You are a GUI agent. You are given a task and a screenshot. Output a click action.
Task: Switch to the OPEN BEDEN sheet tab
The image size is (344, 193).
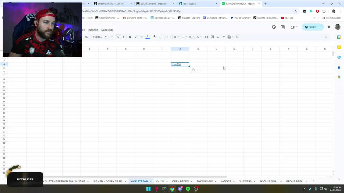coord(180,181)
